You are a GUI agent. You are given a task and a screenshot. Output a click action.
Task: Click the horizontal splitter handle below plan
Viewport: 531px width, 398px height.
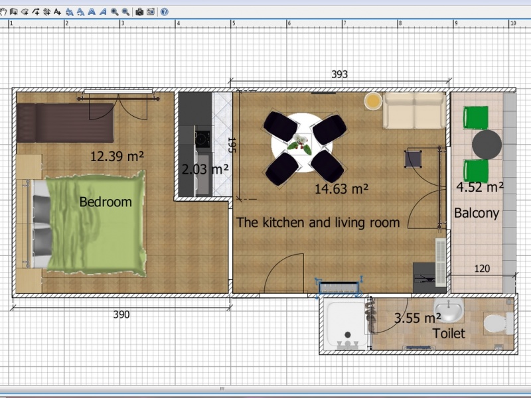coord(222,389)
